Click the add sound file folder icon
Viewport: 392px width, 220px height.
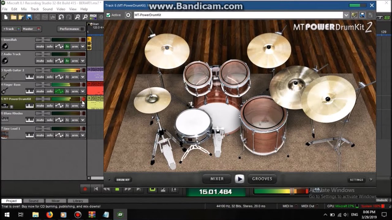point(21,17)
